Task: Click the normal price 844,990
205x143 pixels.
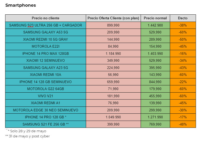Action: coord(155,82)
